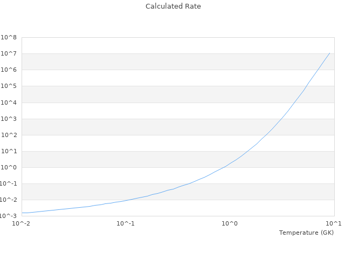Select the 10^5 y-axis tick label

(x=9, y=86)
